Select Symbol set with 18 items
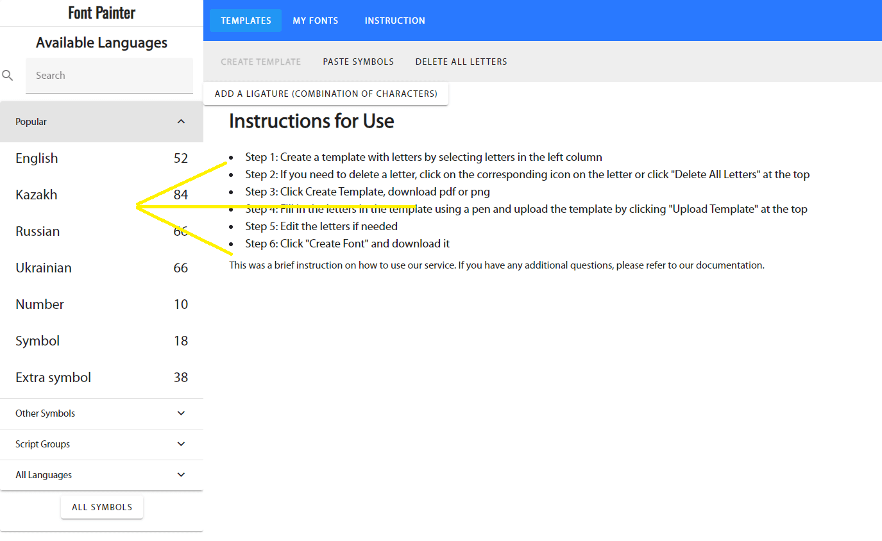 click(101, 341)
